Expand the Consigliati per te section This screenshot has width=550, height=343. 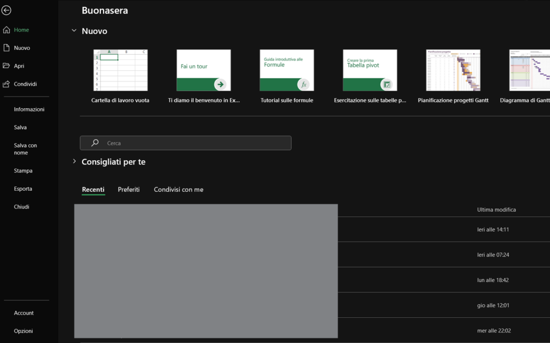[x=74, y=161]
